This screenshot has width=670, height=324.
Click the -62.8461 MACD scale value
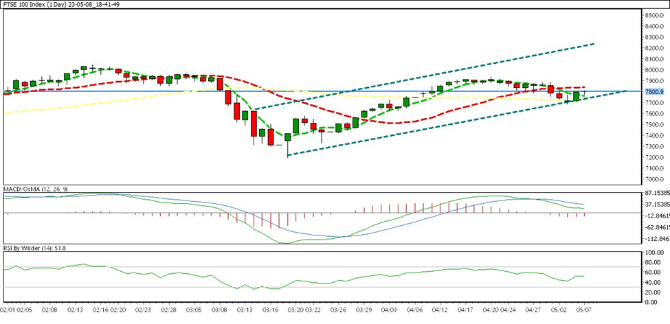pos(657,227)
